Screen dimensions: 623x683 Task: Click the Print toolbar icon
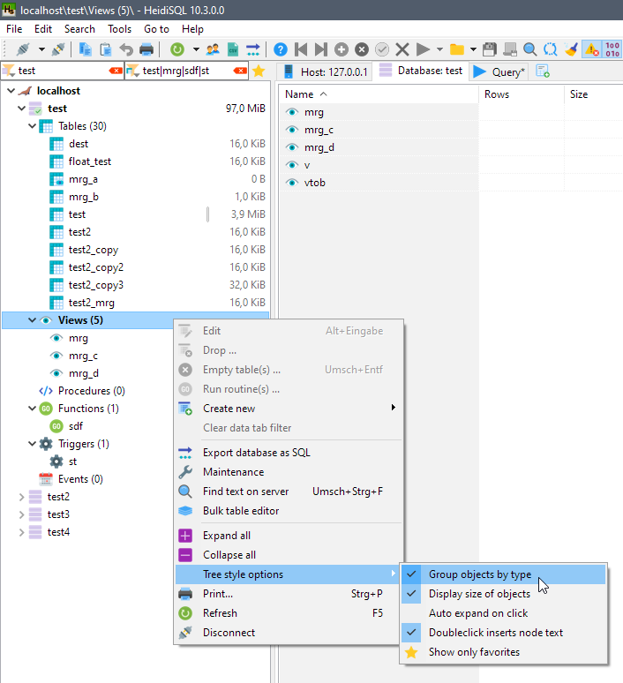pyautogui.click(x=146, y=49)
